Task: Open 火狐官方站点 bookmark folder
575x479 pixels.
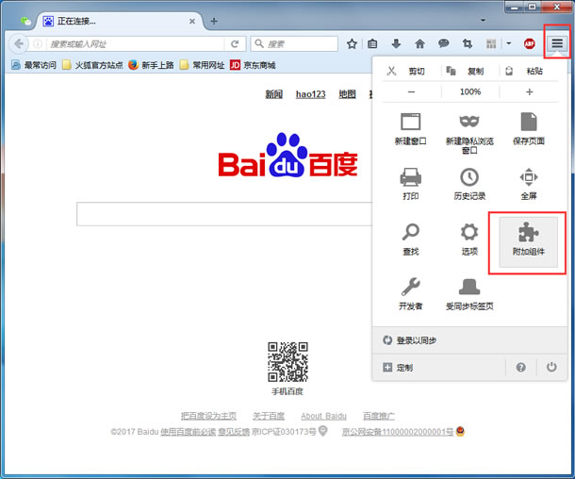Action: 92,65
